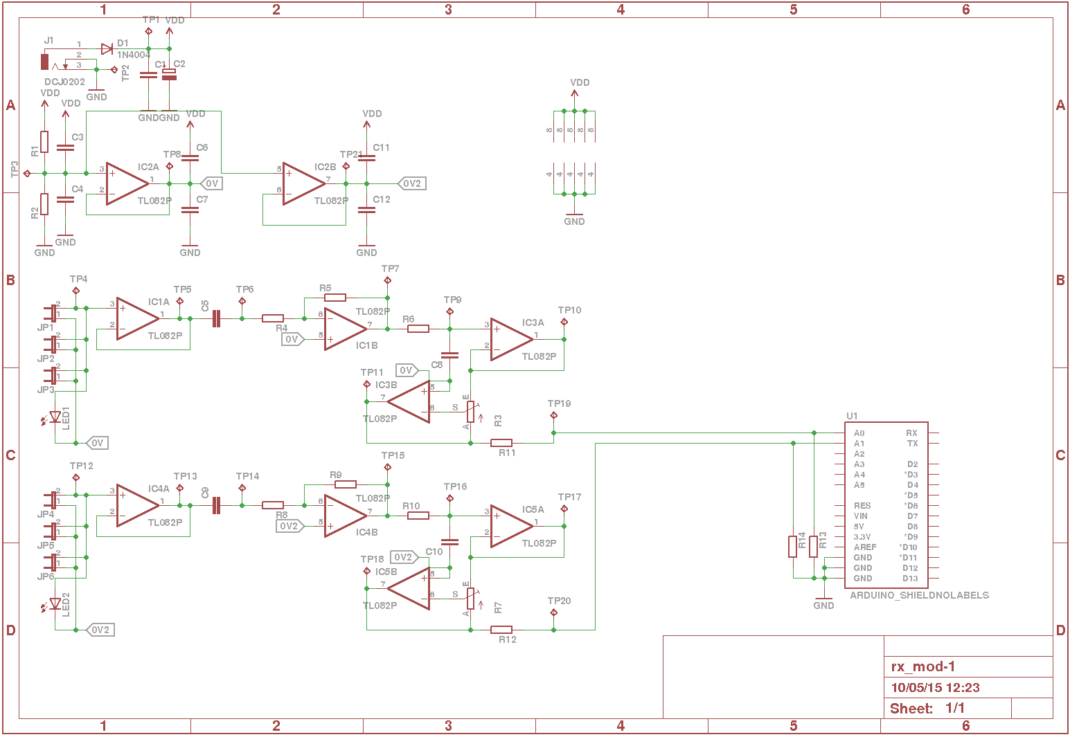Click the 'A0' pin label on U1
Image resolution: width=1070 pixels, height=737 pixels.
point(859,433)
